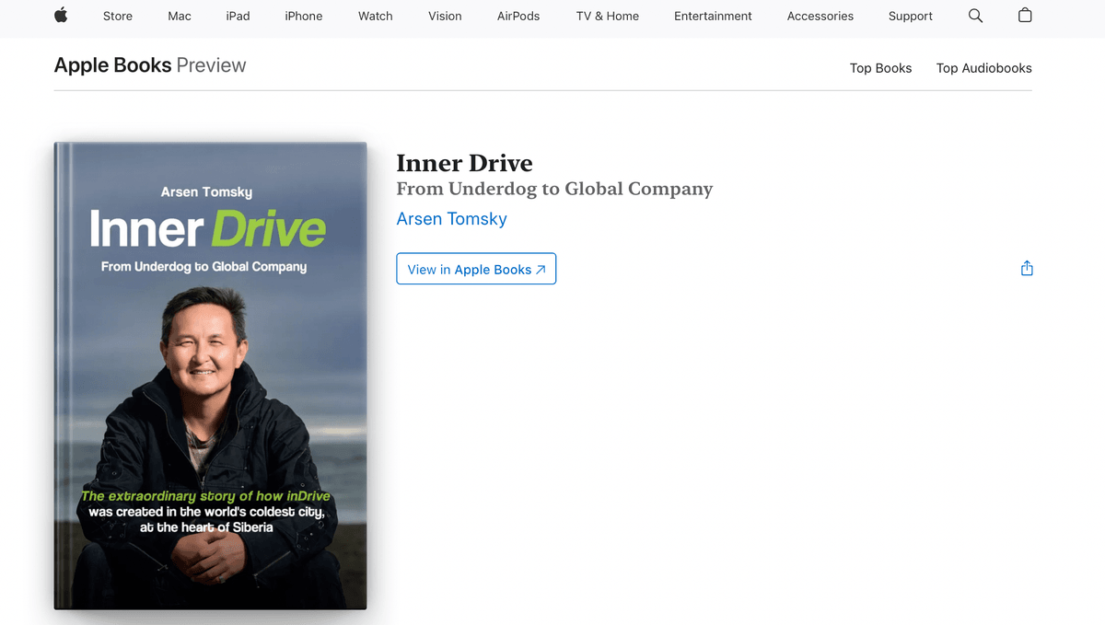Image resolution: width=1105 pixels, height=625 pixels.
Task: Go to the TV & Home section
Action: tap(607, 16)
